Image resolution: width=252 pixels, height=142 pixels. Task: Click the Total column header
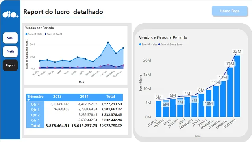click(111, 97)
